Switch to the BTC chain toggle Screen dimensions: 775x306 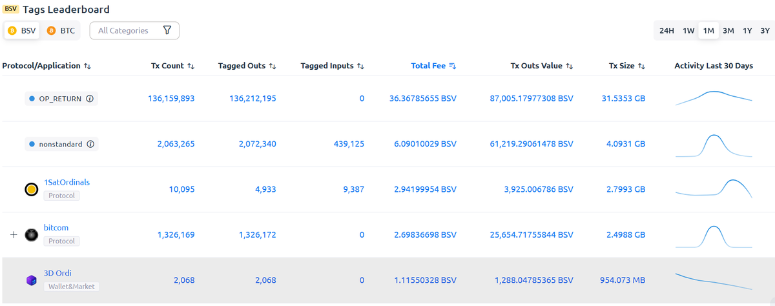61,30
